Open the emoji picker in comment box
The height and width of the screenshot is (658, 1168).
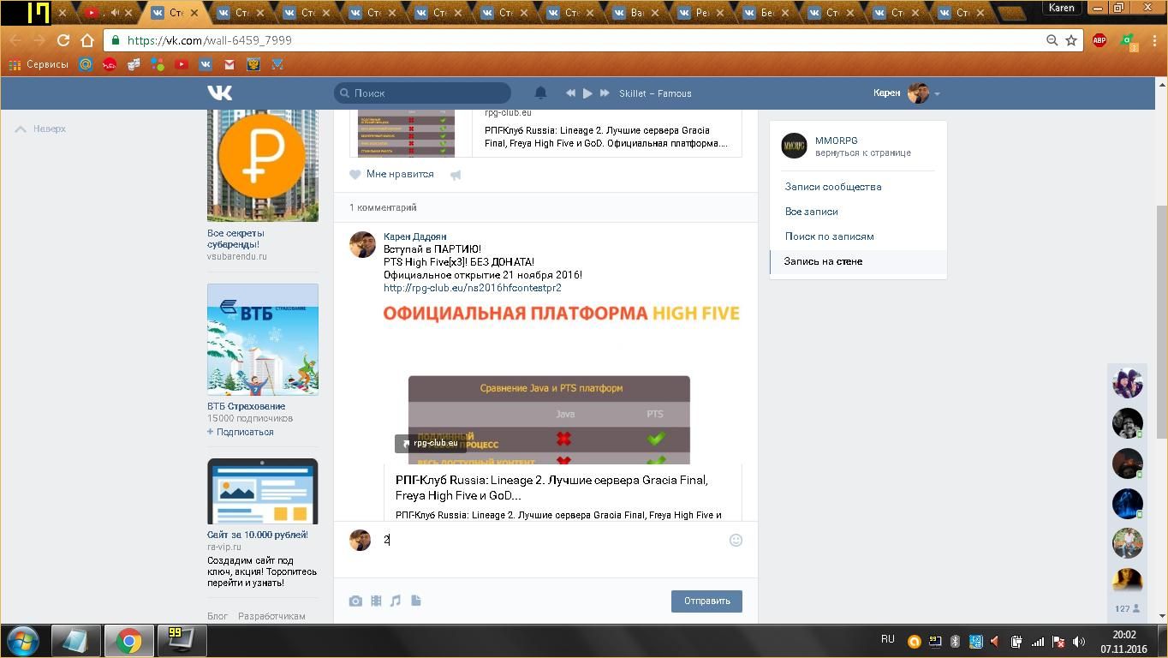[736, 540]
